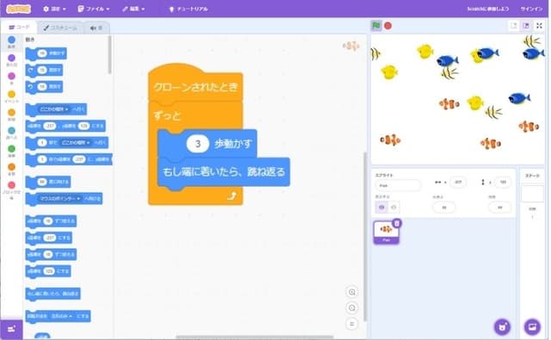
Task: Click the workspace horizontal scrollbar
Action: [x=254, y=337]
